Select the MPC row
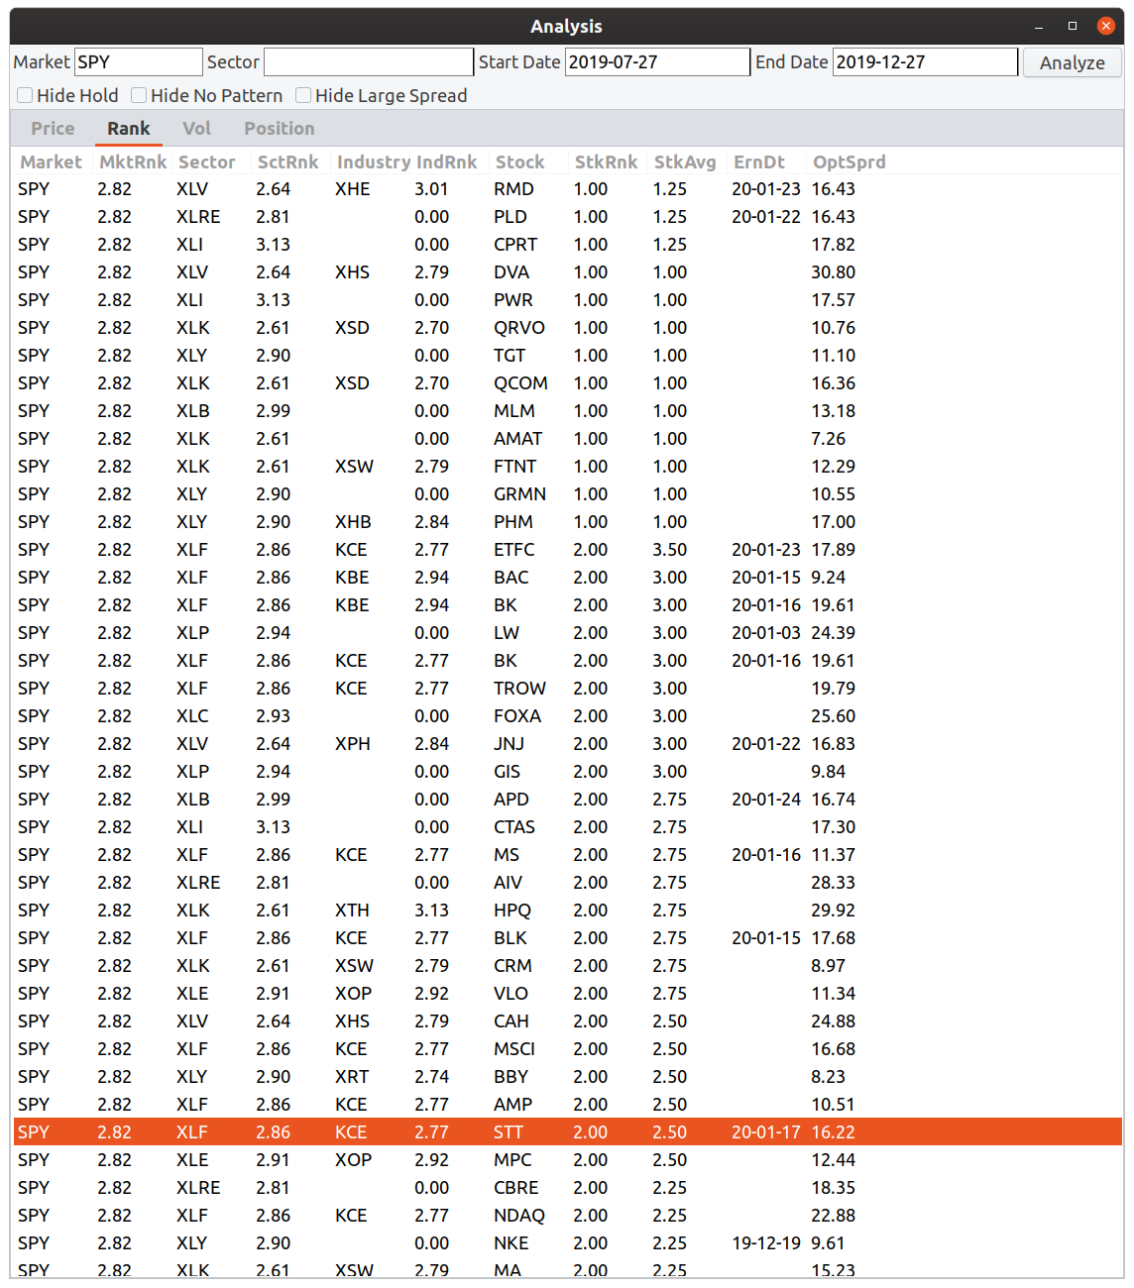1134x1288 pixels. coord(568,1160)
